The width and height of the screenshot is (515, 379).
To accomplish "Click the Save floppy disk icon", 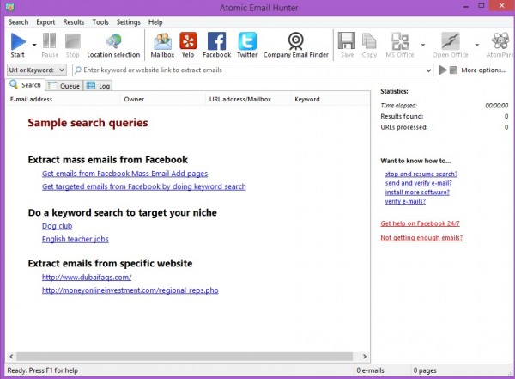I will 347,40.
